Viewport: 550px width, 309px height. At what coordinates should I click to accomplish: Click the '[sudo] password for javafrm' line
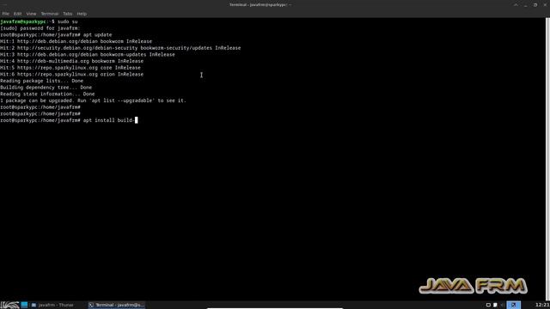pos(40,28)
